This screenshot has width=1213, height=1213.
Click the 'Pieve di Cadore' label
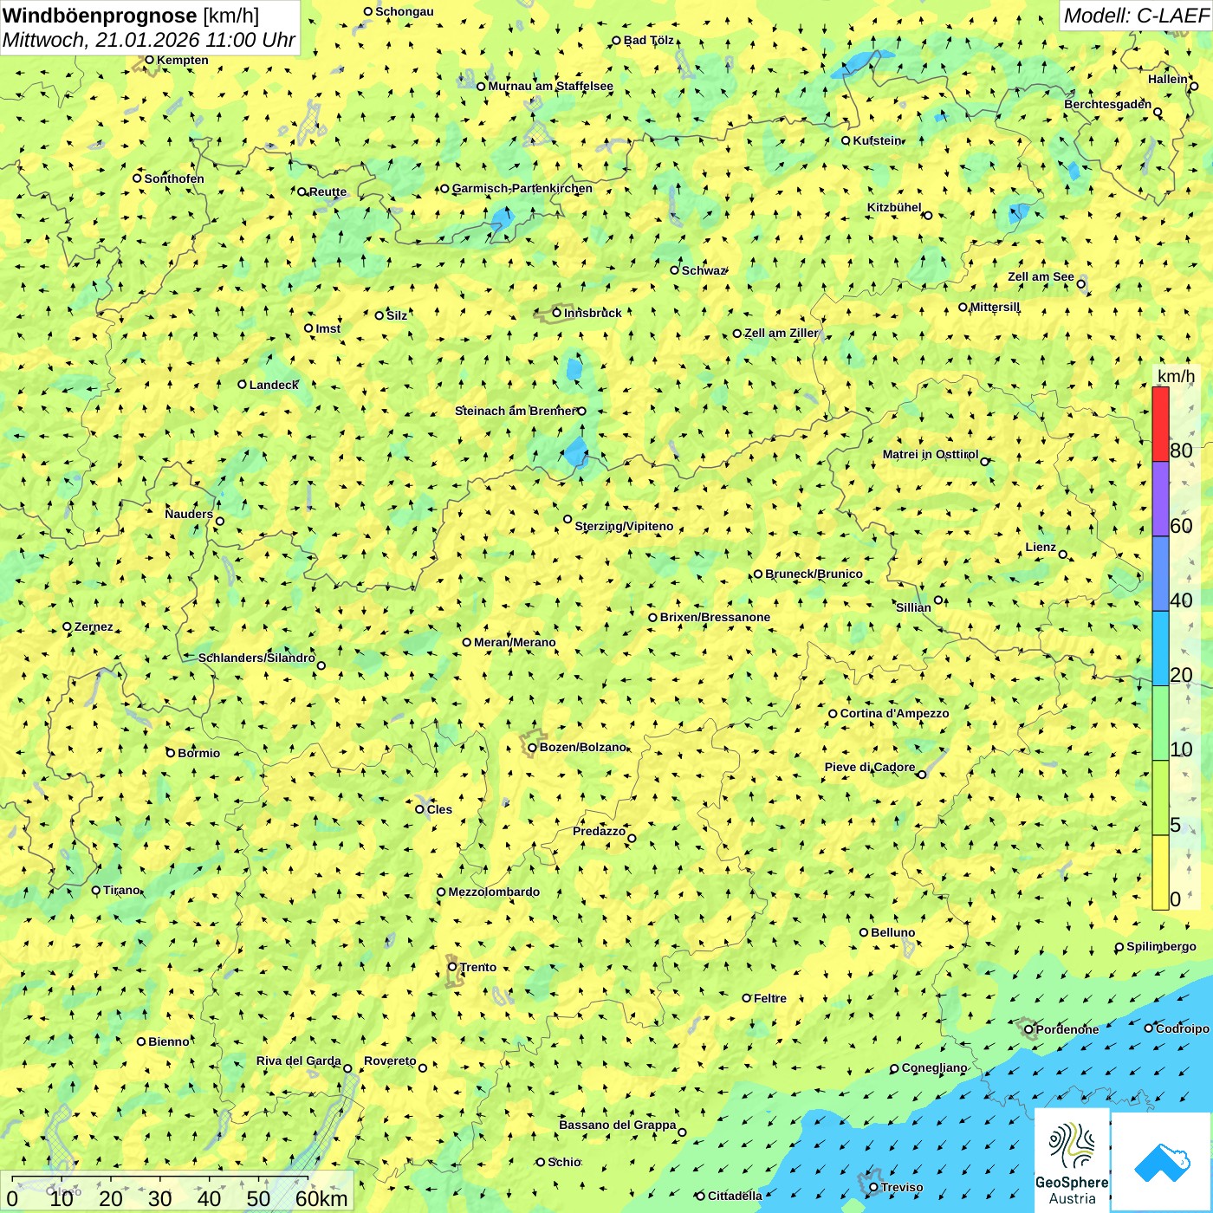pyautogui.click(x=870, y=767)
